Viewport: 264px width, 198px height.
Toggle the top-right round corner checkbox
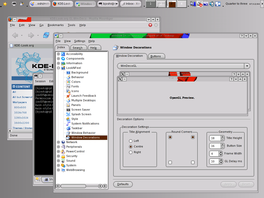tap(193, 137)
